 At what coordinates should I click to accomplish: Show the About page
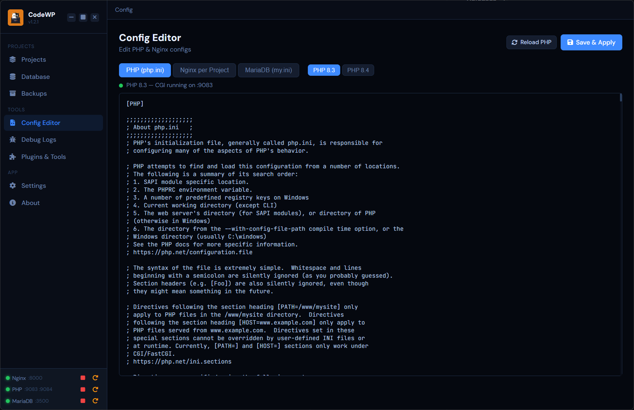(30, 203)
